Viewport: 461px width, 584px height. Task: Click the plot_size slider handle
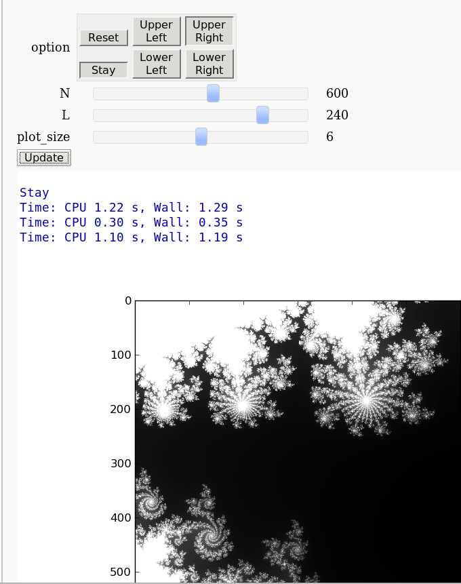[201, 137]
